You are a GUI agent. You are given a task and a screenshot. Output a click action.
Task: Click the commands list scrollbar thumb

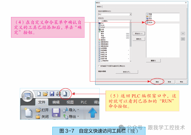(130, 34)
